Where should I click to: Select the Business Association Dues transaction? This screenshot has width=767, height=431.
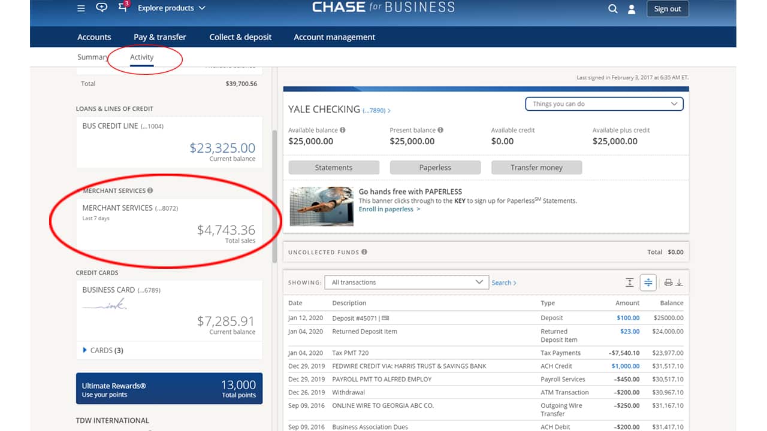485,427
